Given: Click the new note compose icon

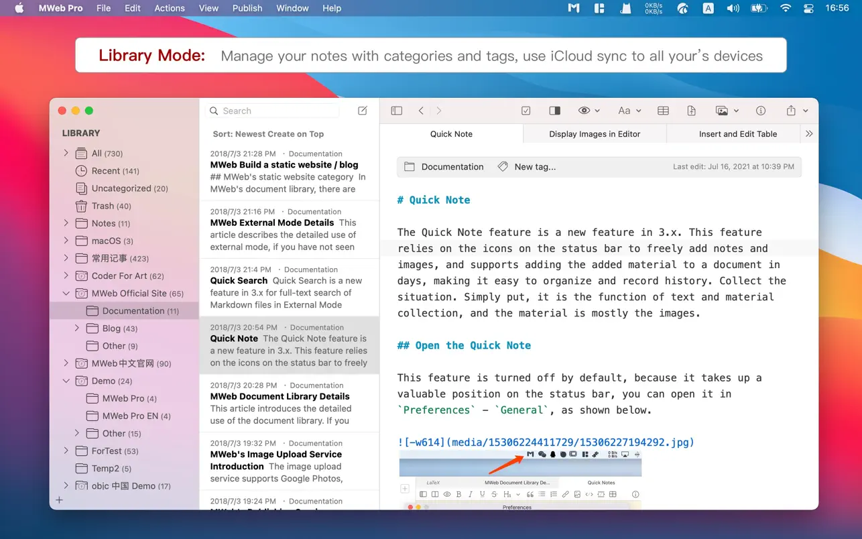Looking at the screenshot, I should tap(363, 111).
